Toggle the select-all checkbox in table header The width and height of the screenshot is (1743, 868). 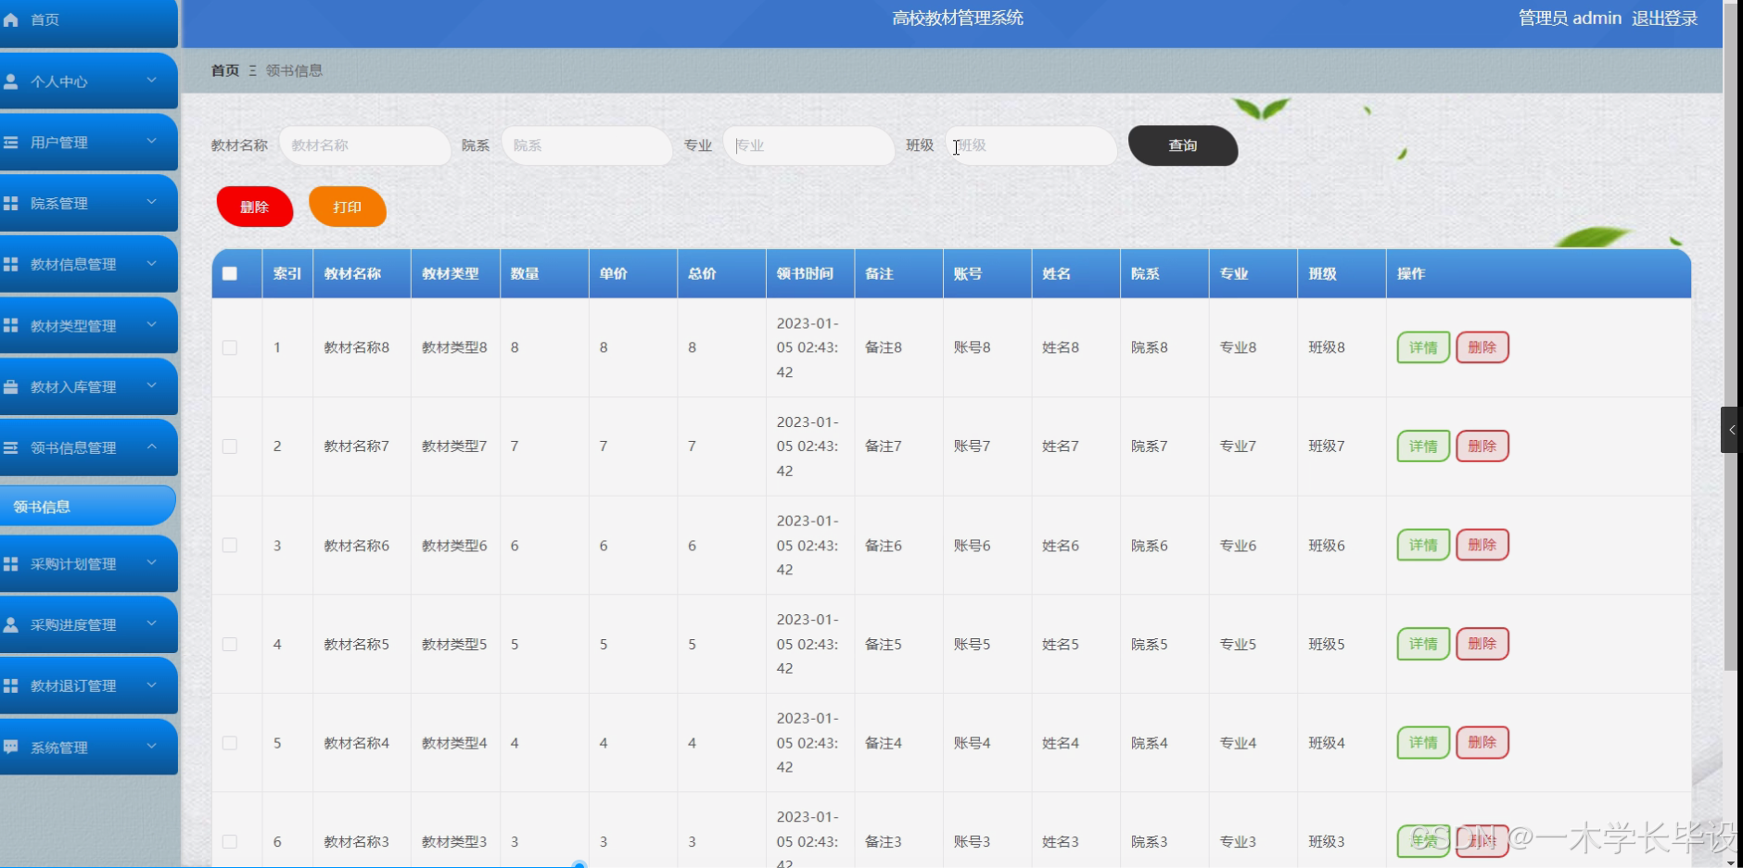pos(230,273)
